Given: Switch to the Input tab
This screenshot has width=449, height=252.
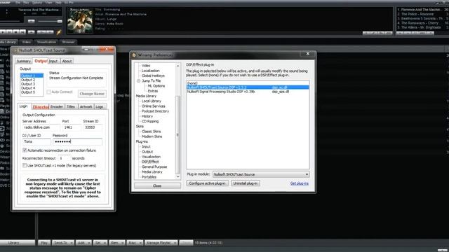Looking at the screenshot, I should 53,61.
